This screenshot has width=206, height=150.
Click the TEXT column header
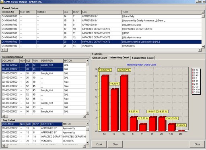(x=161, y=12)
